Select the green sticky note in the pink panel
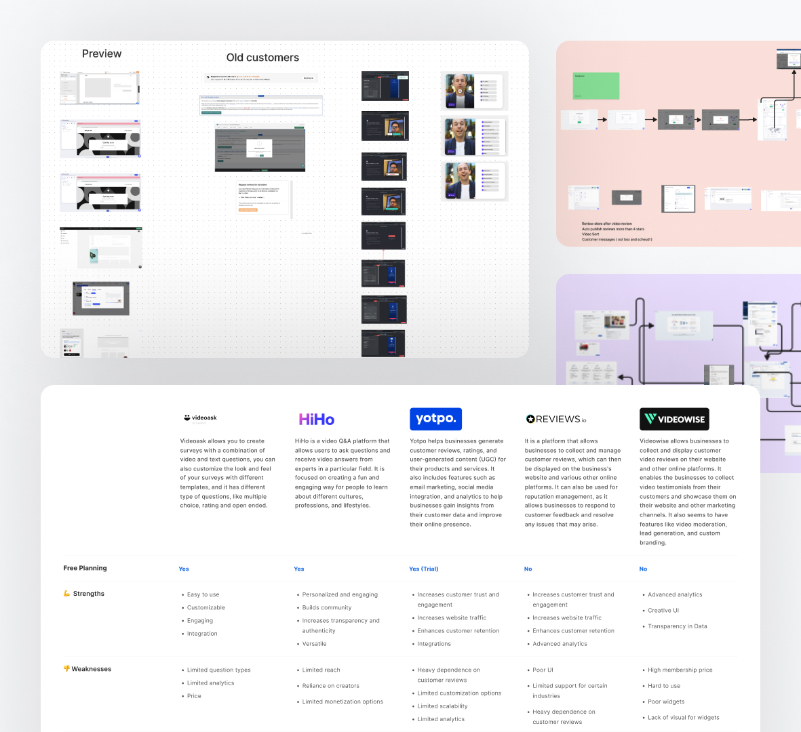This screenshot has width=801, height=732. 596,86
